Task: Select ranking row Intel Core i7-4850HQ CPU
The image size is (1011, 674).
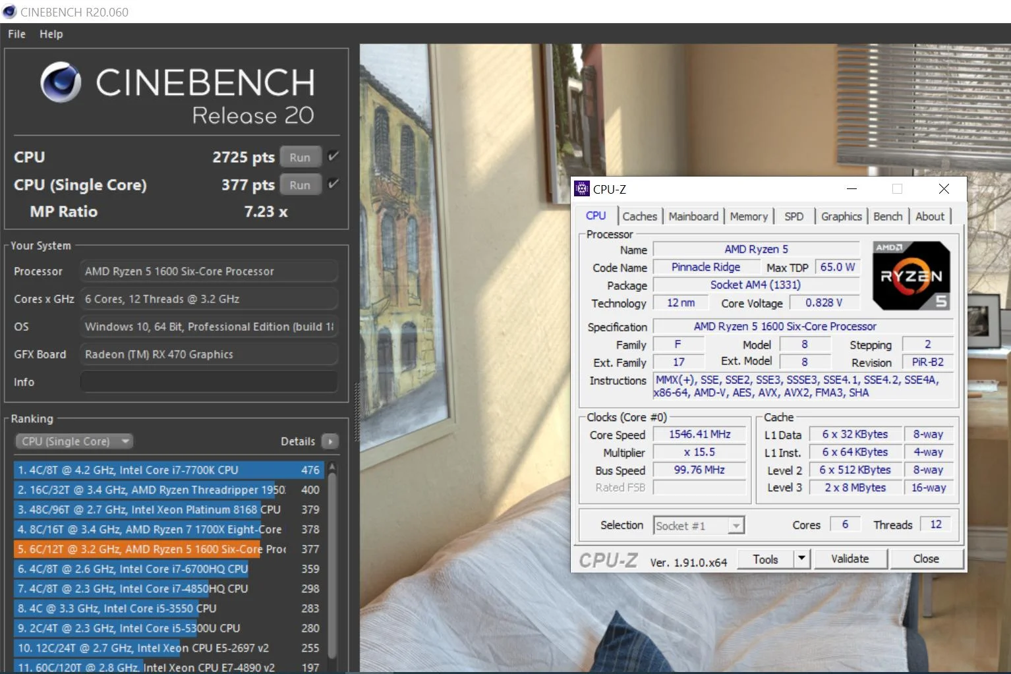Action: [169, 588]
